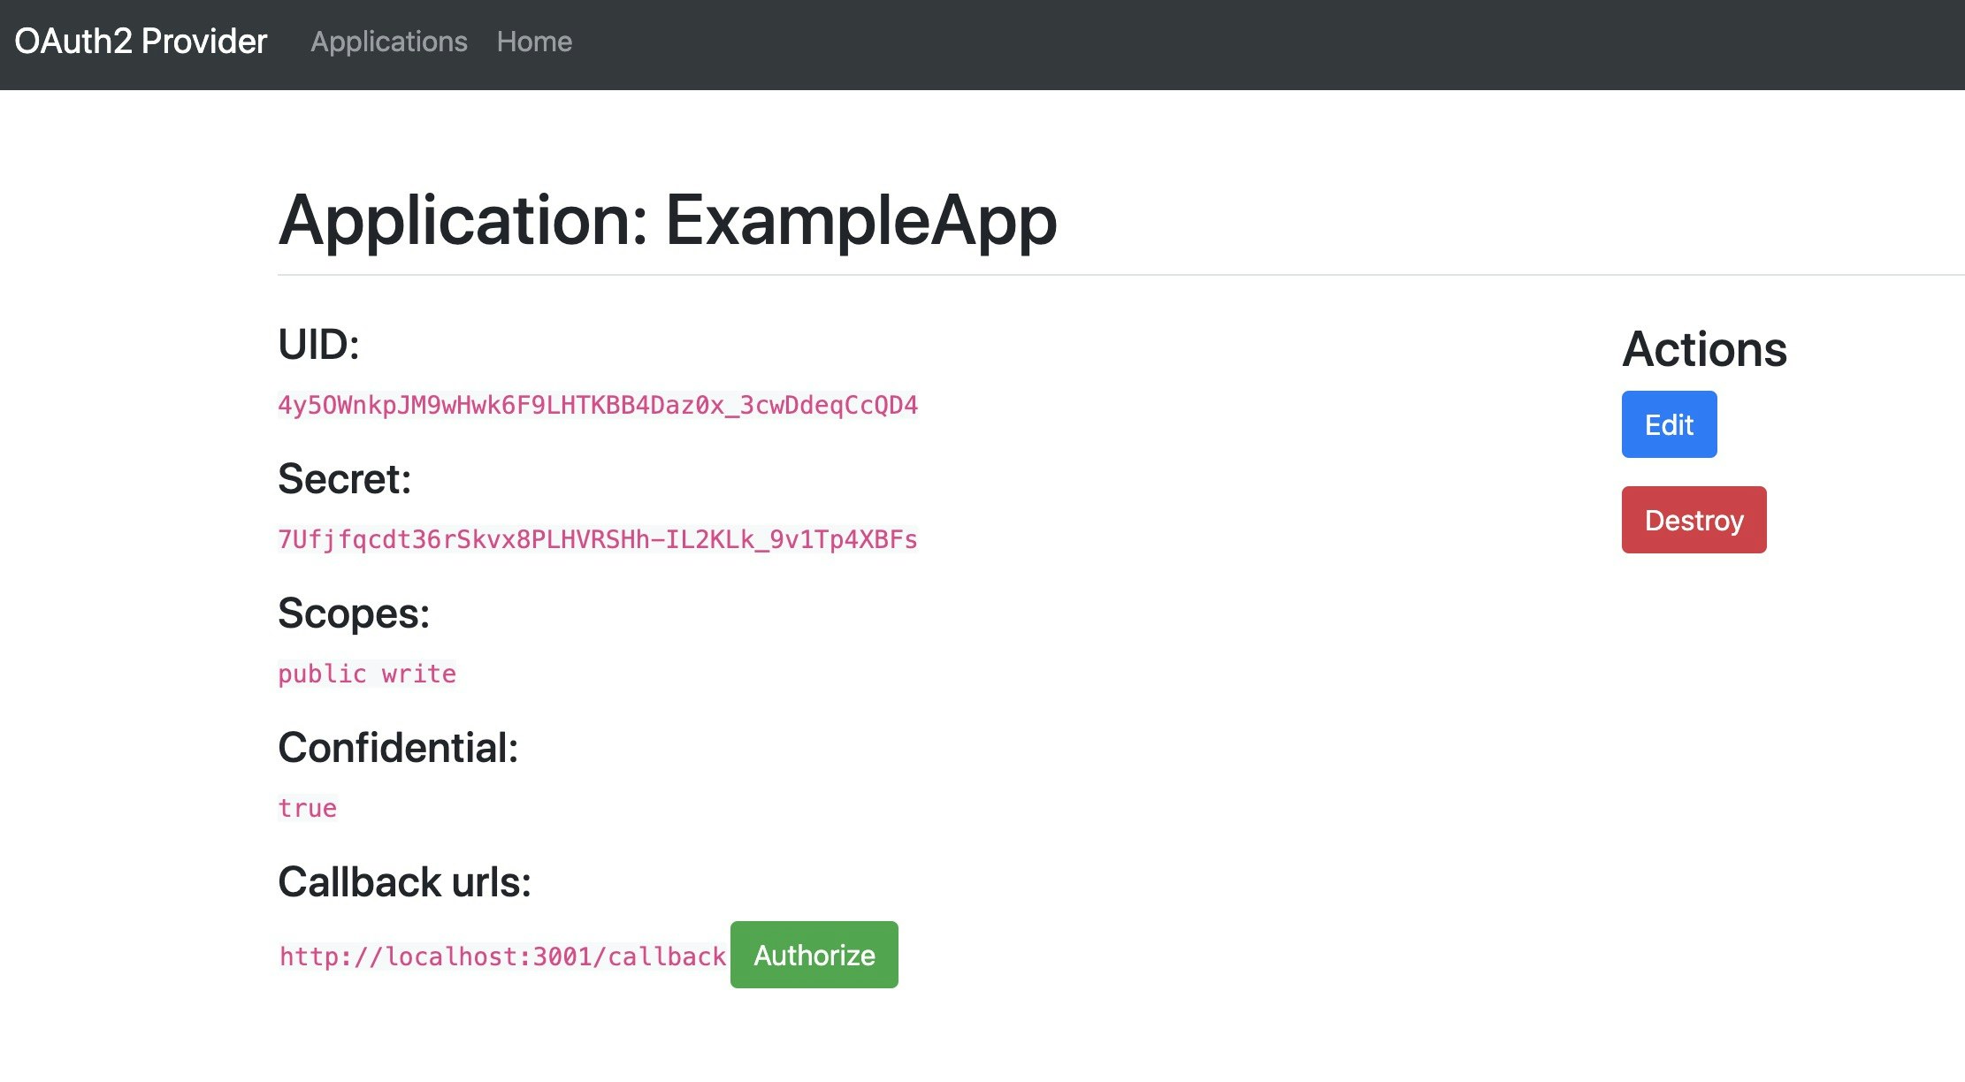Click the Confidential true value
This screenshot has height=1082, width=1965.
pyautogui.click(x=308, y=808)
